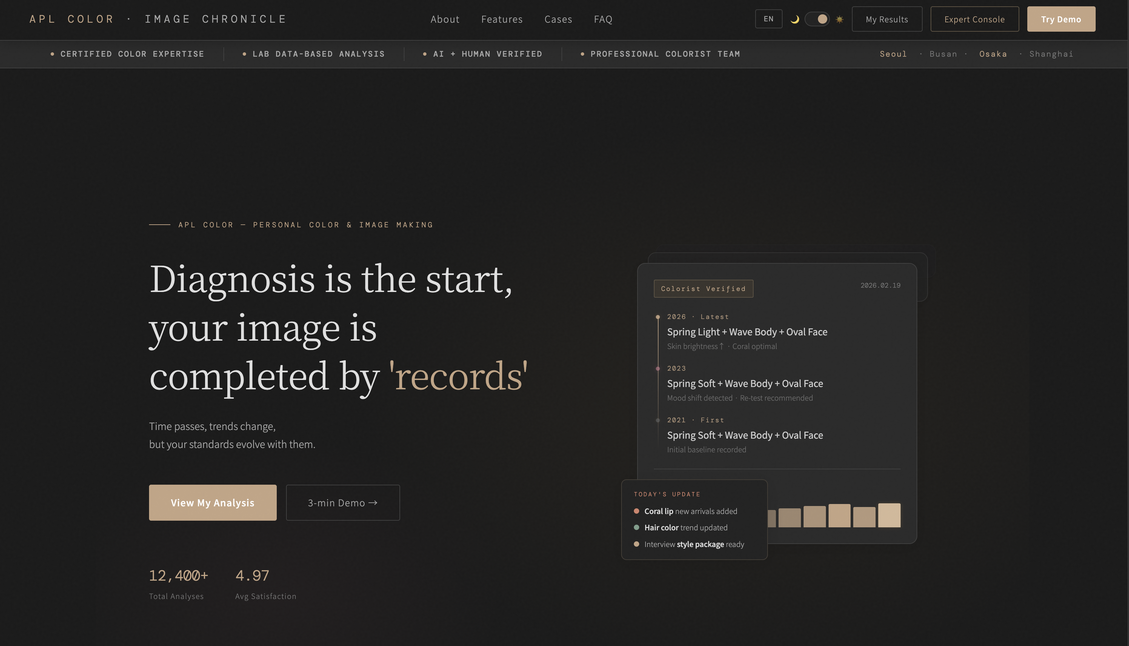Viewport: 1129px width, 646px height.
Task: Select the 2023 timeline entry dot
Action: [x=658, y=368]
